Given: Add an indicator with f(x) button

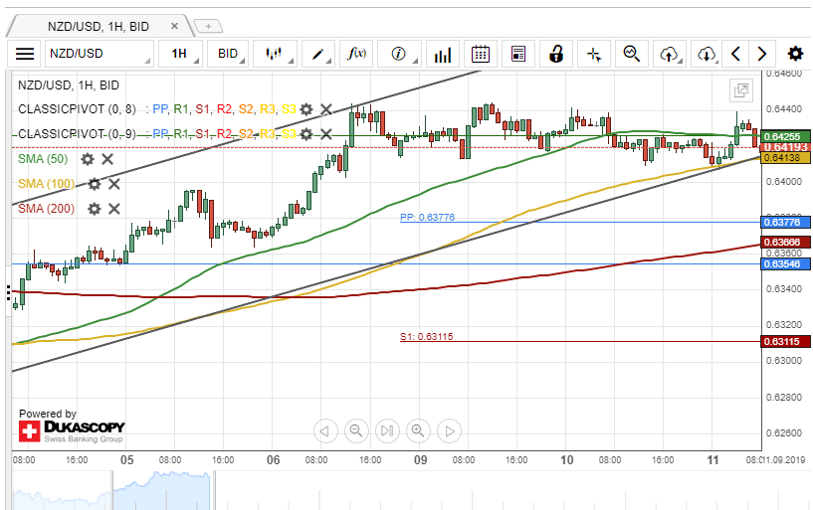Looking at the screenshot, I should [x=356, y=54].
